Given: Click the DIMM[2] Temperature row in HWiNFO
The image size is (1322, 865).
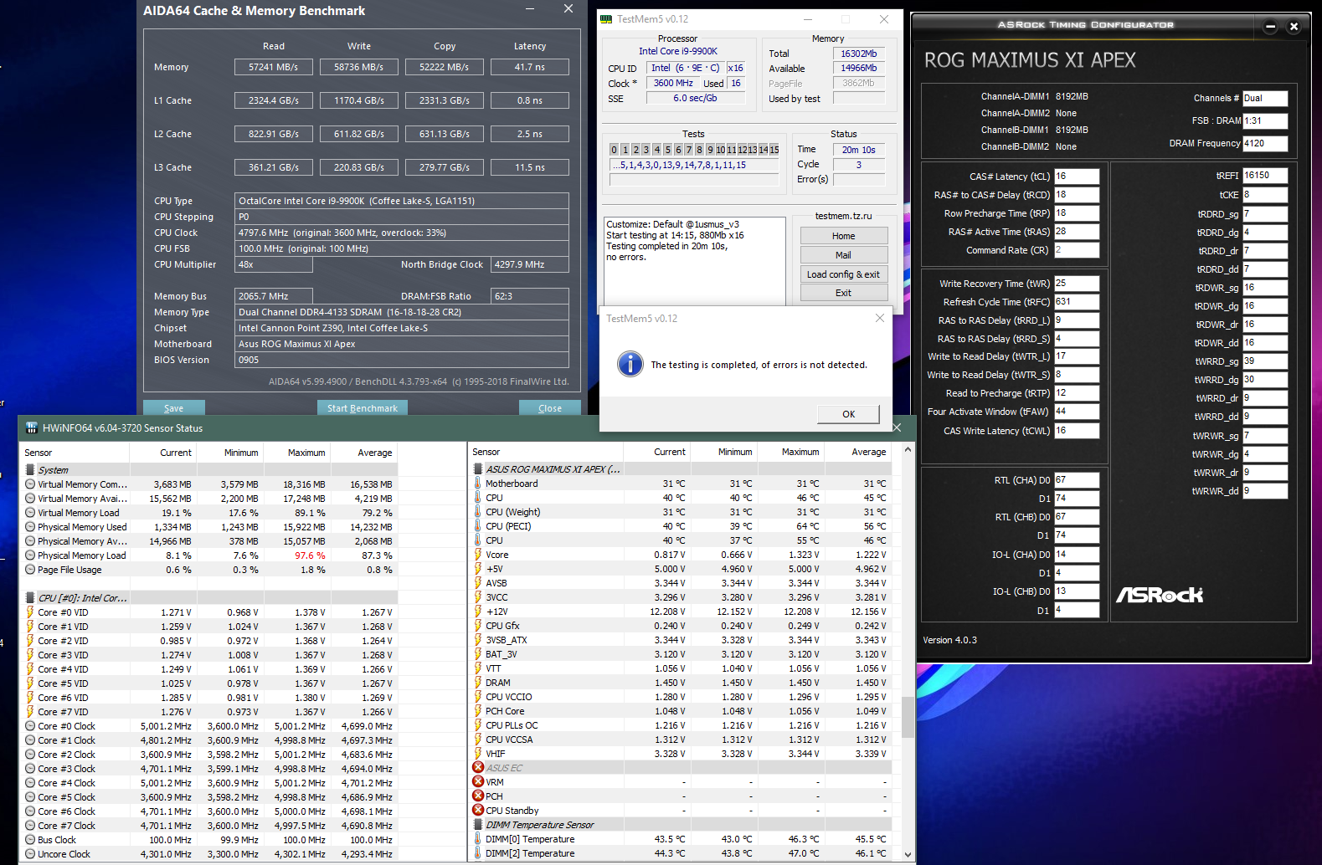Looking at the screenshot, I should pyautogui.click(x=680, y=853).
